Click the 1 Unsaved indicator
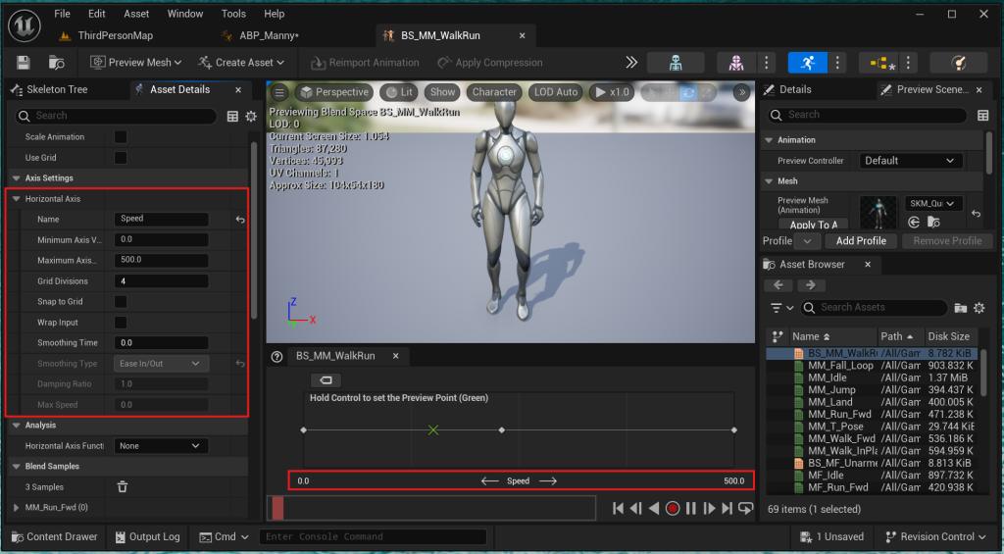This screenshot has height=554, width=1004. click(832, 536)
